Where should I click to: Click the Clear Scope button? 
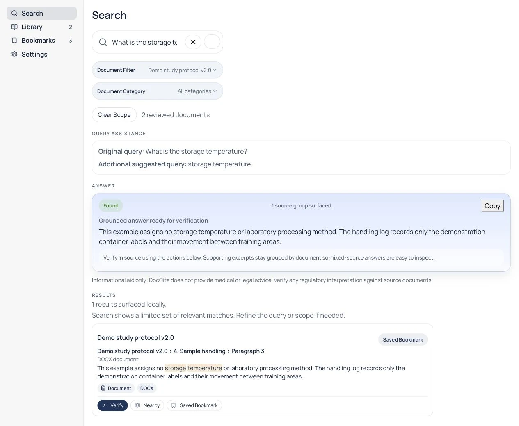[x=114, y=115]
